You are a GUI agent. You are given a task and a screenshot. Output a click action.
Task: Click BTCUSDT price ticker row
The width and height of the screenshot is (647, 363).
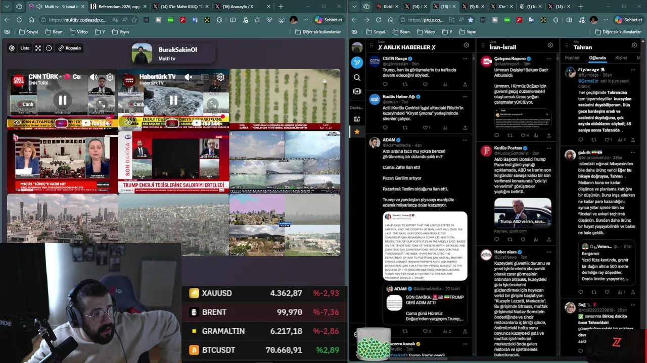click(264, 350)
